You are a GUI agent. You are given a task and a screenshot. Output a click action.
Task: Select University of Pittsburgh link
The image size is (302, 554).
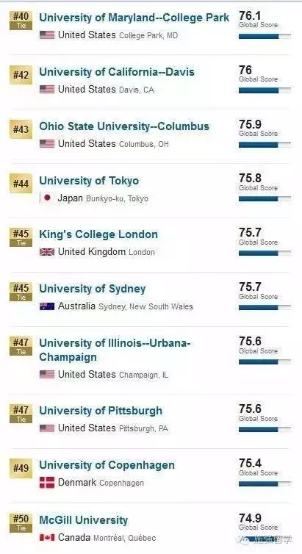[x=101, y=411]
